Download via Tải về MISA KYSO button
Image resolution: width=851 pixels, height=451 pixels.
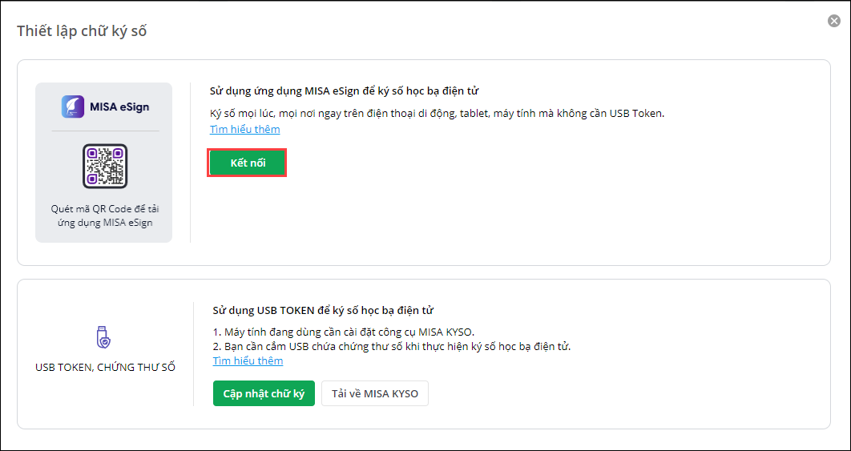pyautogui.click(x=375, y=393)
